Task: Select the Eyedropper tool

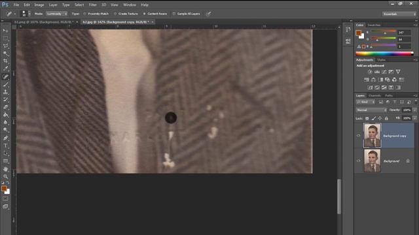Action: 5,69
